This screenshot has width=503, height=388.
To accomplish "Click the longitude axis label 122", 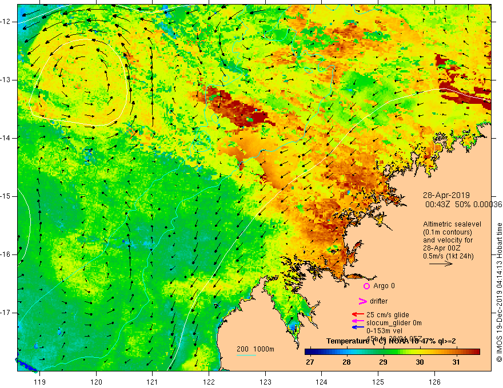I will 209,382.
